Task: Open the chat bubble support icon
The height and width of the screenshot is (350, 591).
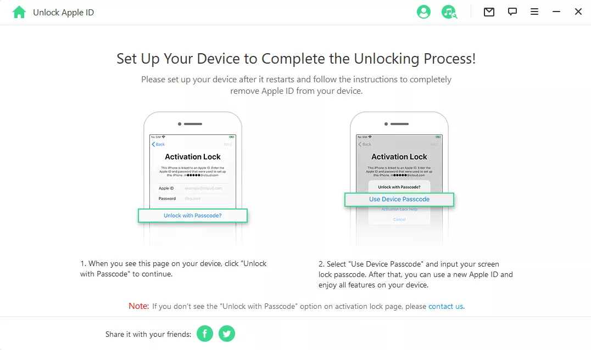Action: 512,12
